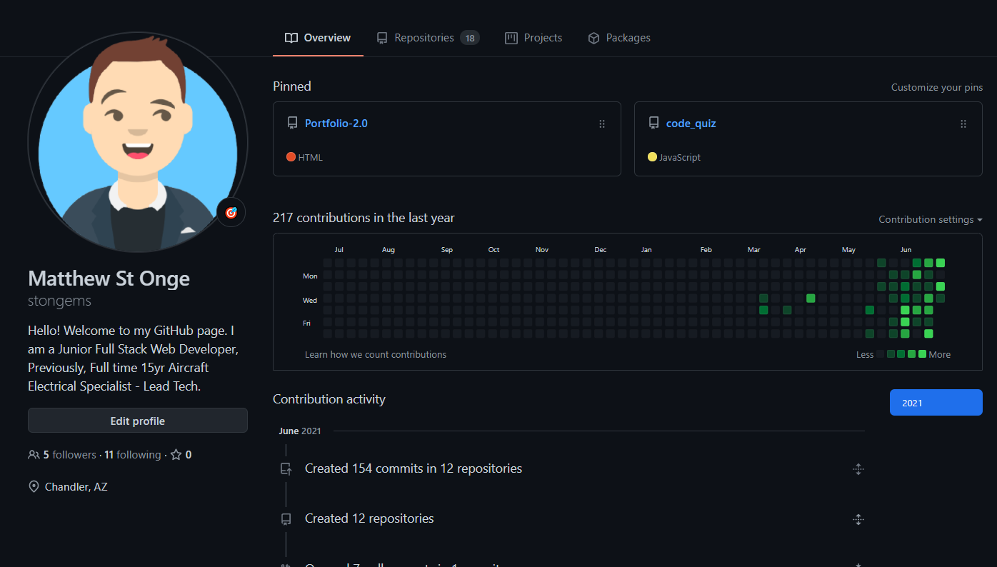Open Learn how we count contributions link
This screenshot has height=567, width=997.
375,354
